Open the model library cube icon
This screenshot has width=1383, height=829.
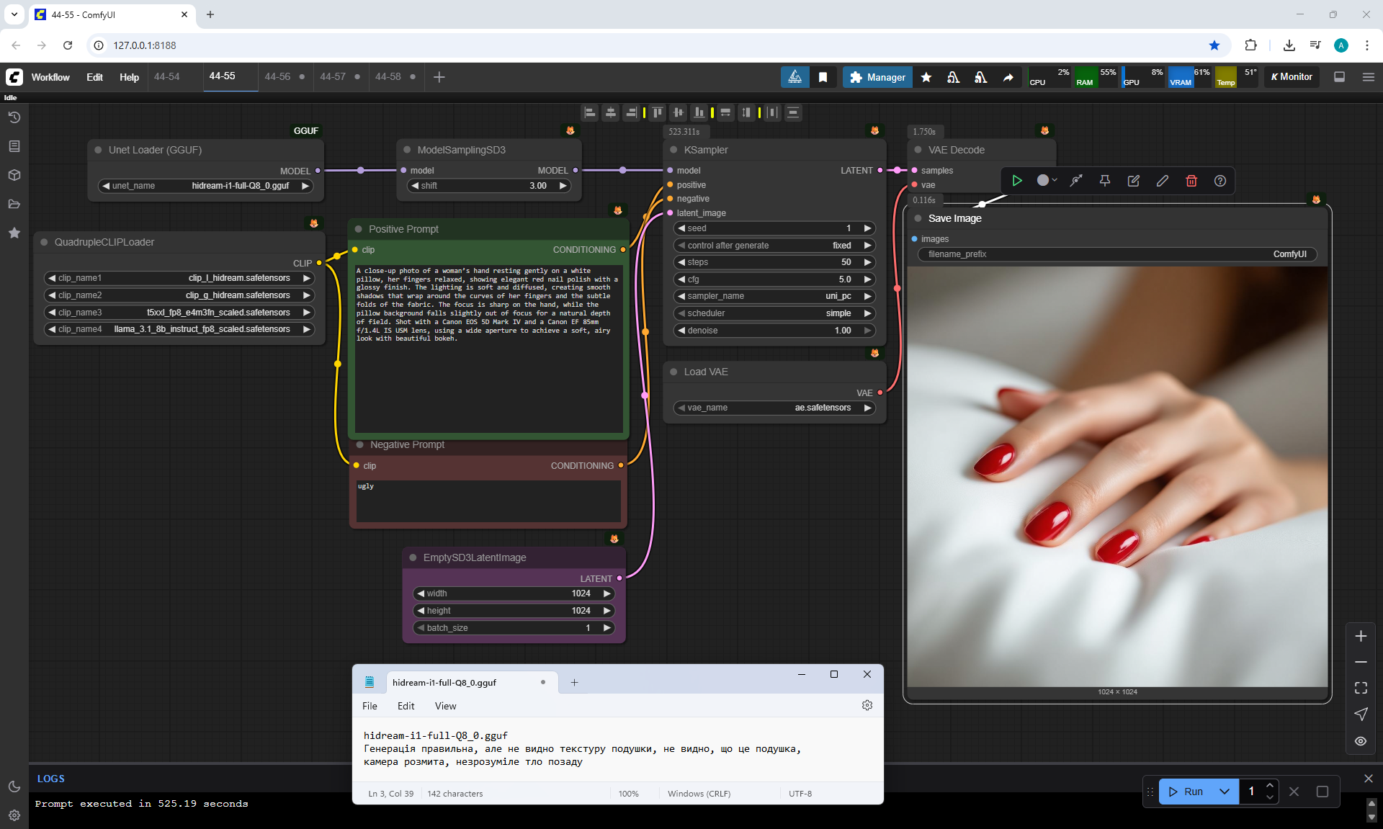[14, 175]
